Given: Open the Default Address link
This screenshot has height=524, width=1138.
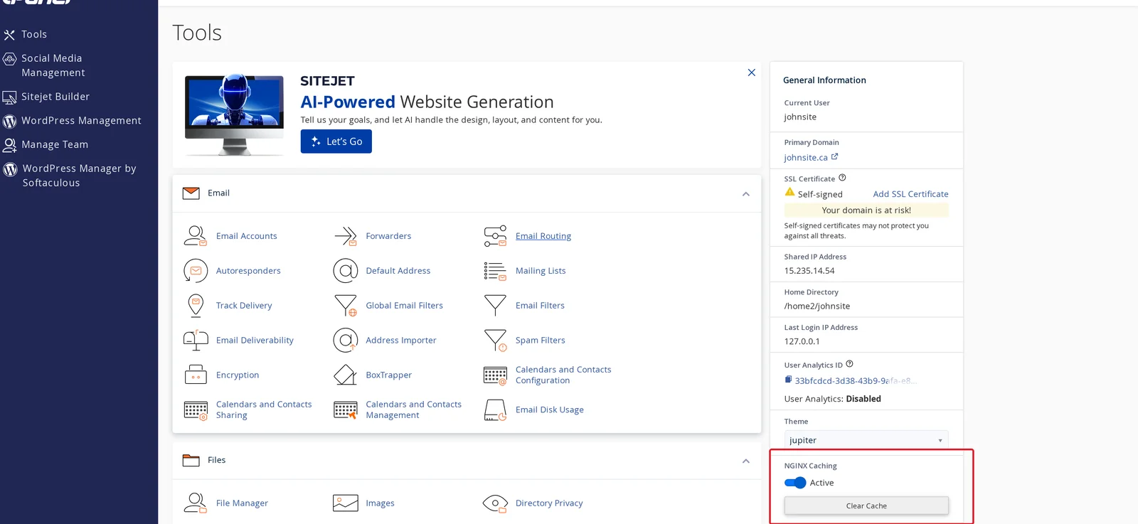Looking at the screenshot, I should pyautogui.click(x=398, y=271).
